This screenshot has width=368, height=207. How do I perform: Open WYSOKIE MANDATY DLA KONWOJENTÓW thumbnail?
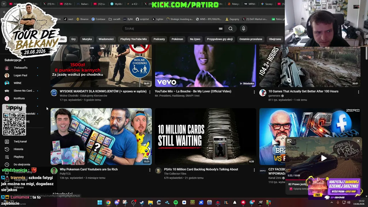click(x=101, y=66)
